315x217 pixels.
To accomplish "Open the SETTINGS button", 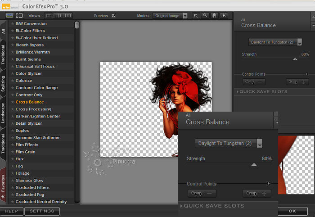I will coord(42,211).
